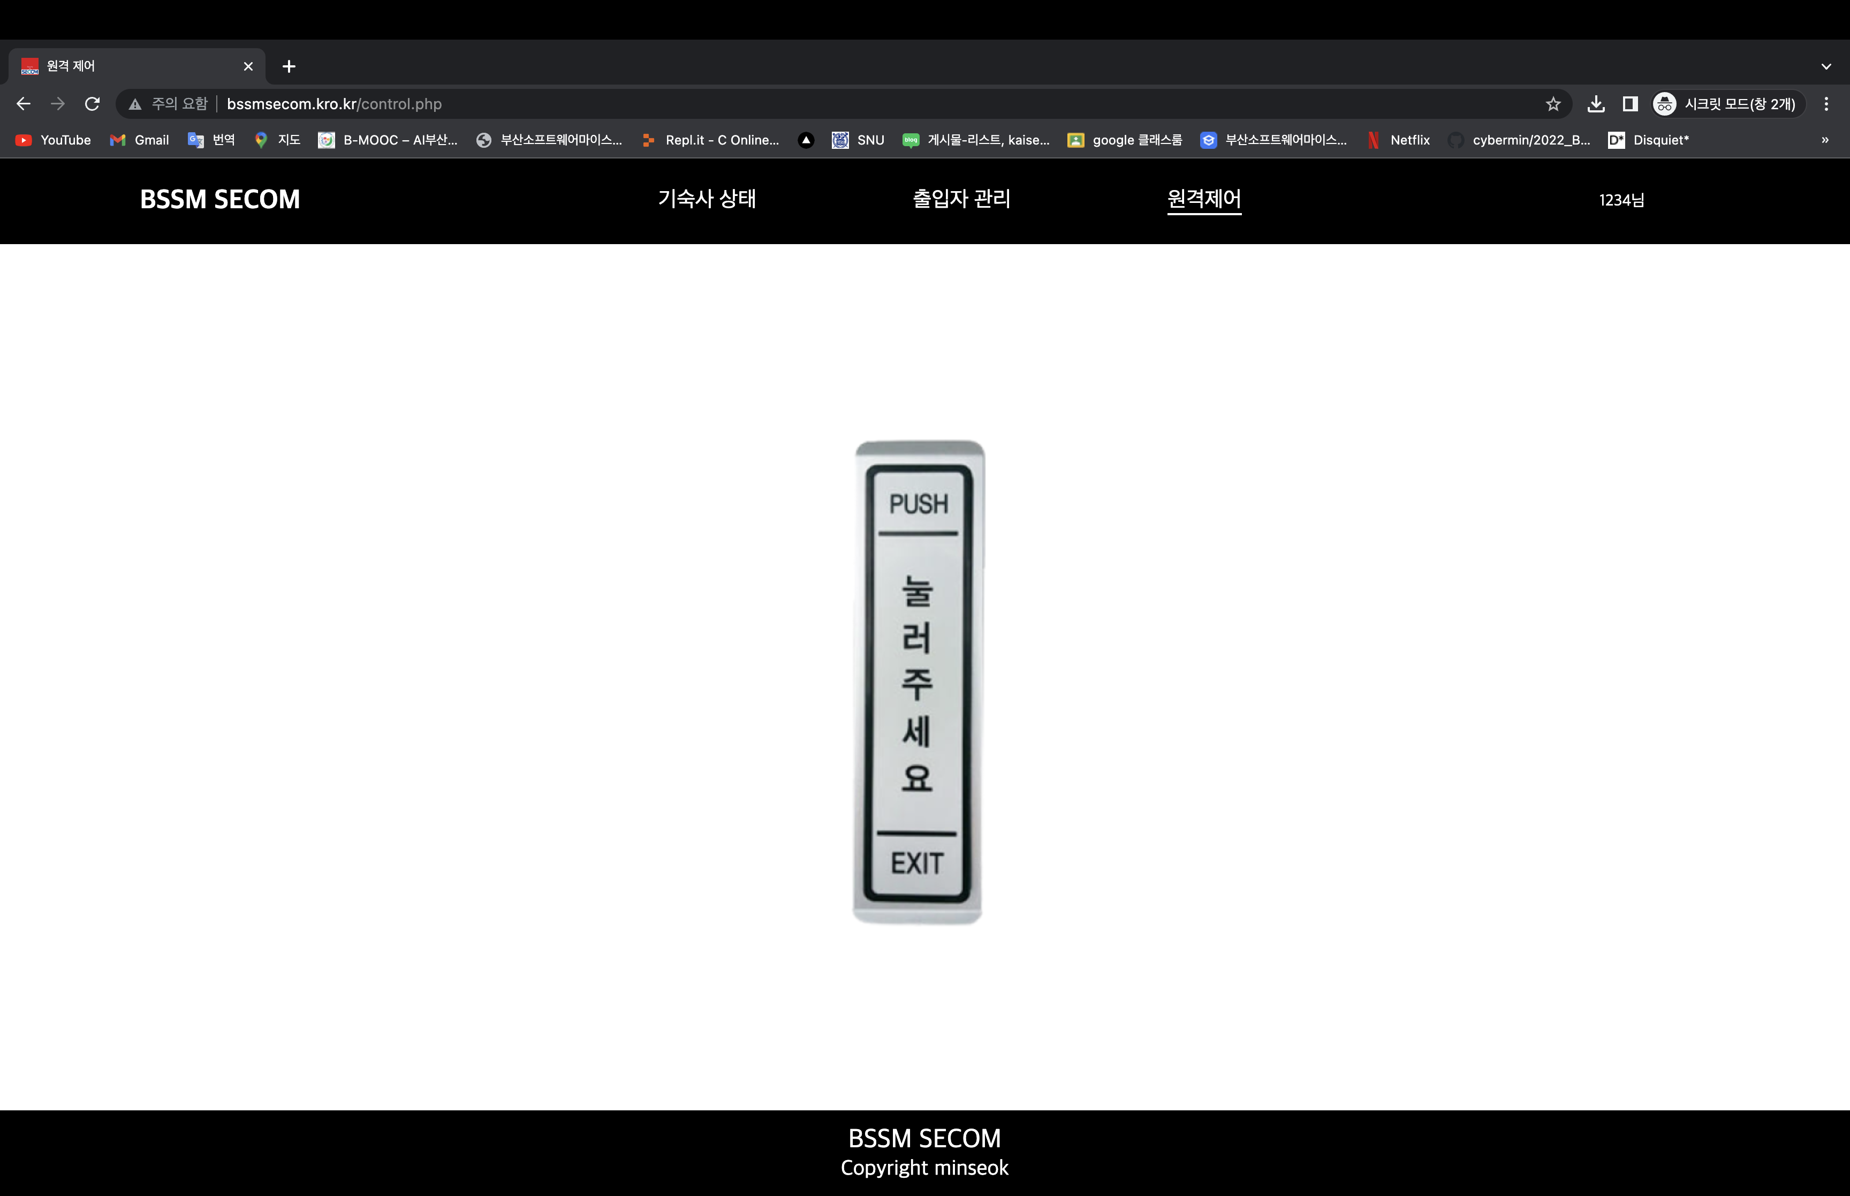Select the 원격제어 menu item
Screen dimensions: 1850x1196
click(x=1204, y=199)
